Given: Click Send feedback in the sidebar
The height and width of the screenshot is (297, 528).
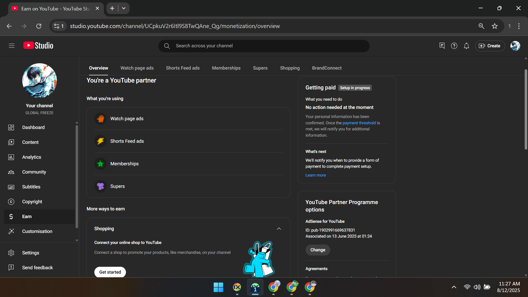Looking at the screenshot, I should 40,268.
